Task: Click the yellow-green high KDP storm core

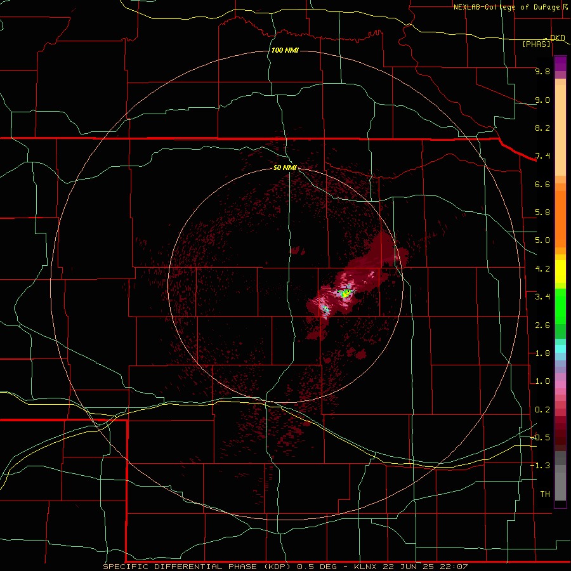Action: (x=345, y=292)
